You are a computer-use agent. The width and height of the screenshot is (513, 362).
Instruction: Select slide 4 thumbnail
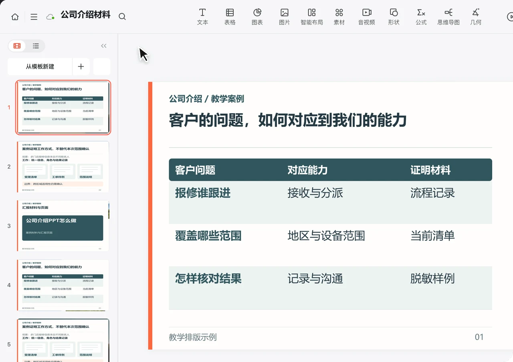coord(63,285)
